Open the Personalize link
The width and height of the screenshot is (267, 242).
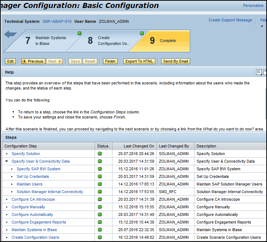coord(253,5)
